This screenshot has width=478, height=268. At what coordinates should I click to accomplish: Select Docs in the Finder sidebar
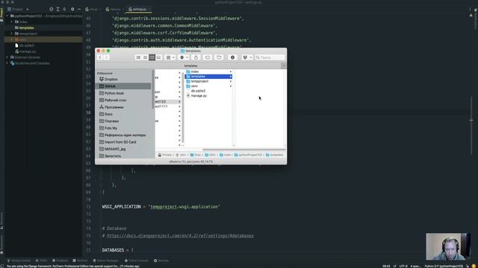pos(123,114)
